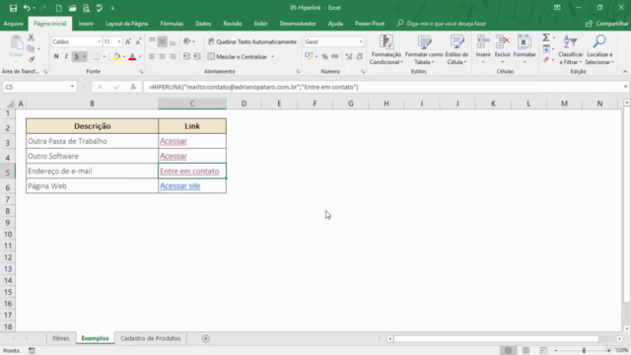Image resolution: width=631 pixels, height=355 pixels.
Task: Open the Arquivo tab
Action: pos(13,24)
